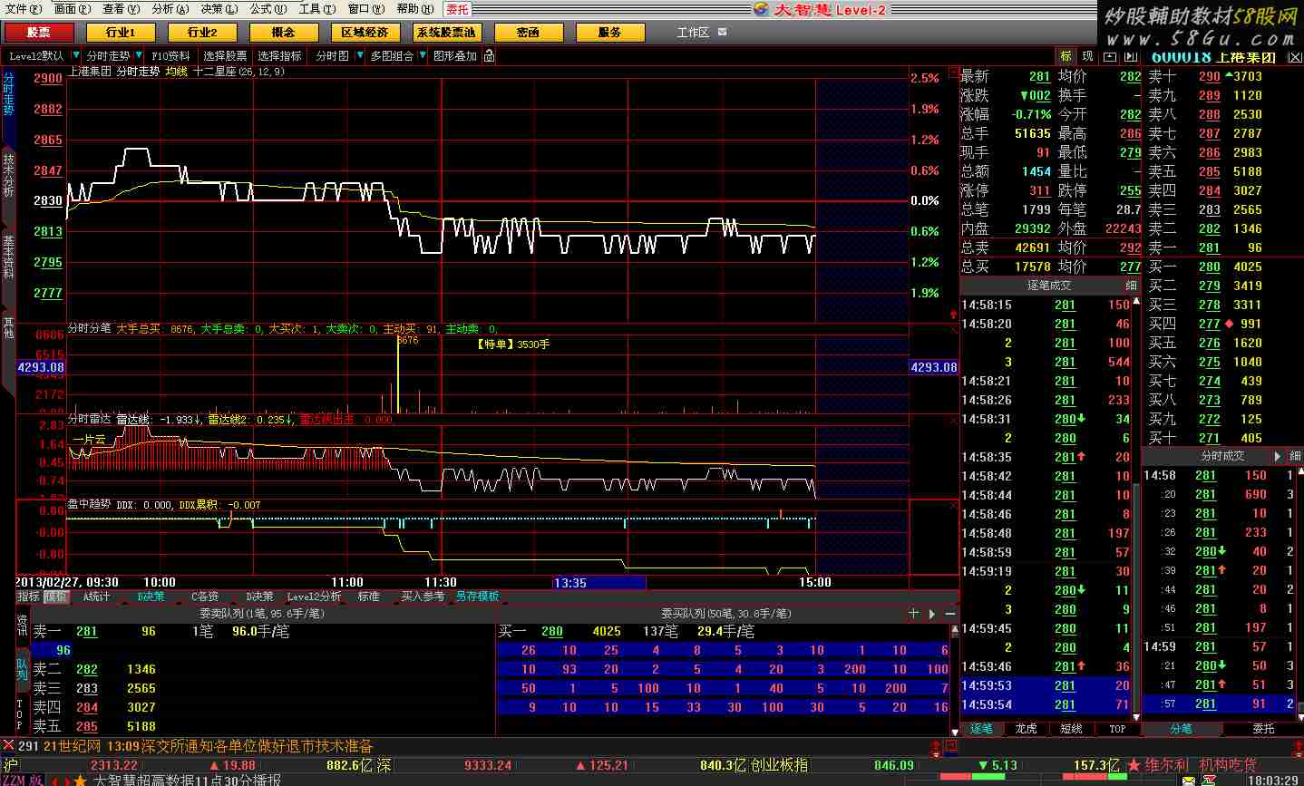Open the 多图组合 dropdown arrow
The image size is (1304, 786).
click(x=422, y=56)
